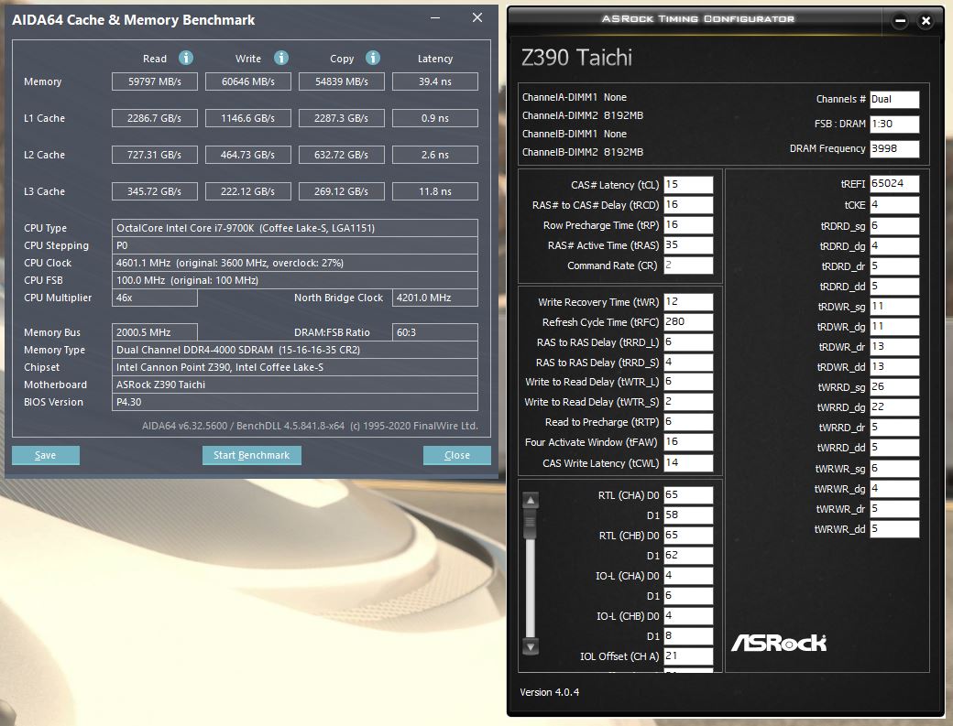Click the Read info icon in AIDA64
The height and width of the screenshot is (726, 953).
click(x=185, y=58)
